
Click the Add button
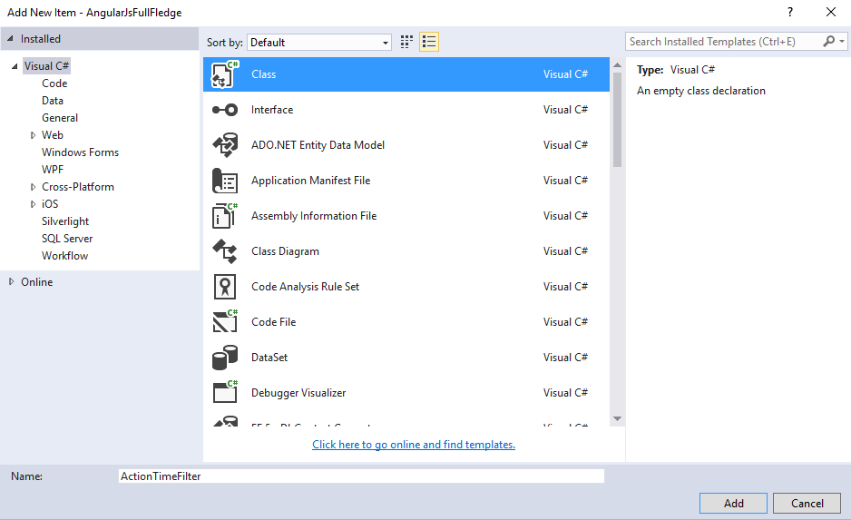click(x=733, y=503)
